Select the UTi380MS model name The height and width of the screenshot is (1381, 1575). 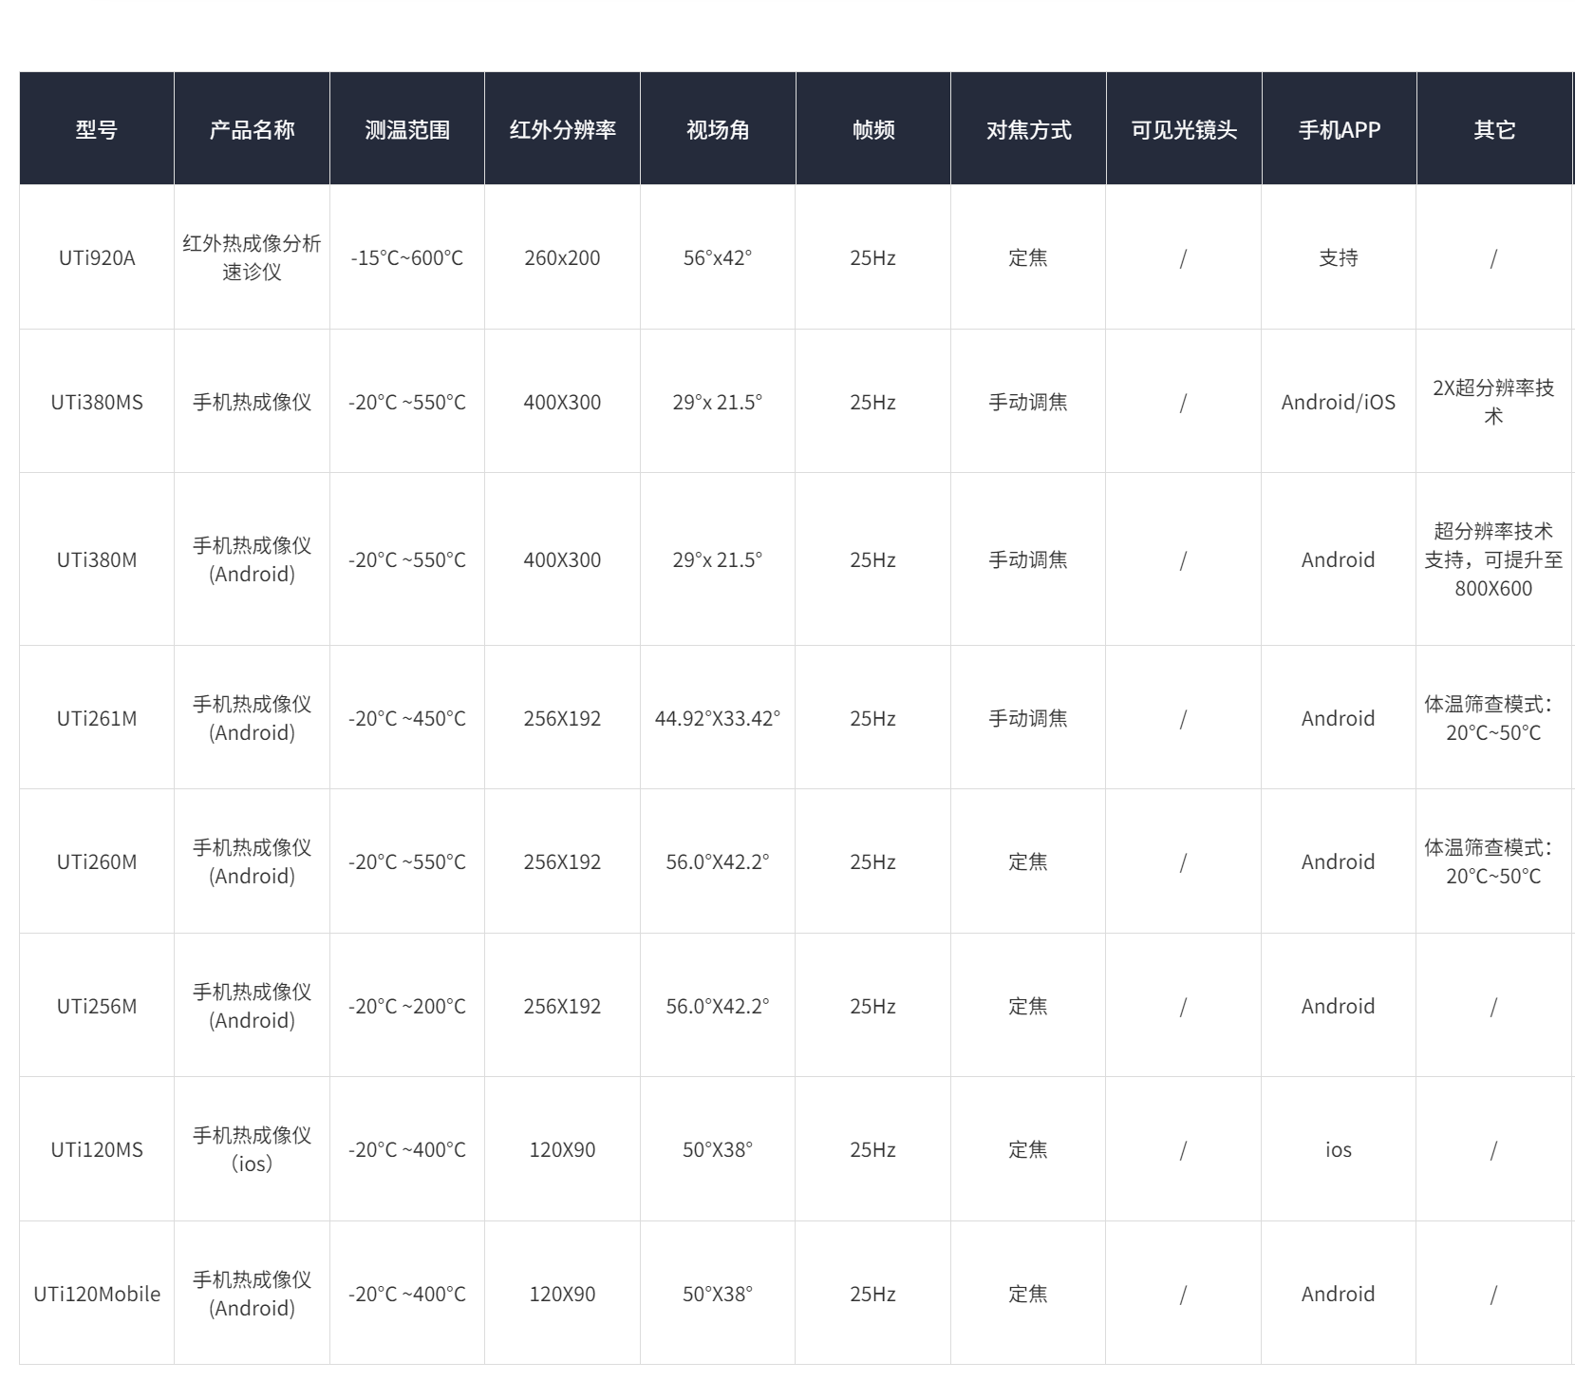point(97,403)
